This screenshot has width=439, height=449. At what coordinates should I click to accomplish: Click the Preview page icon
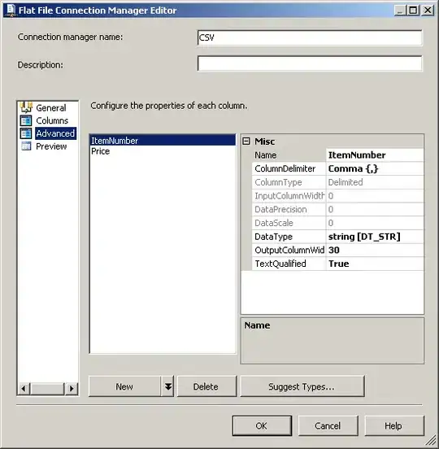(x=26, y=146)
